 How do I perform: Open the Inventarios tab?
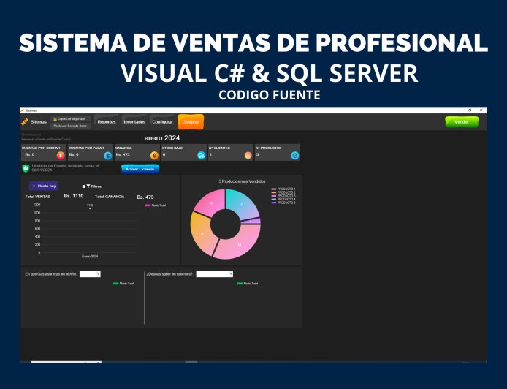(x=134, y=122)
